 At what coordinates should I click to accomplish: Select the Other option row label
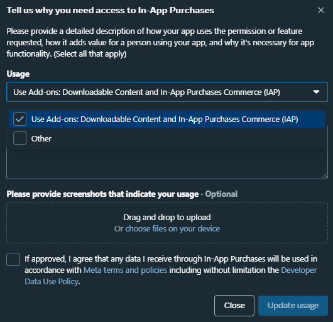point(41,138)
